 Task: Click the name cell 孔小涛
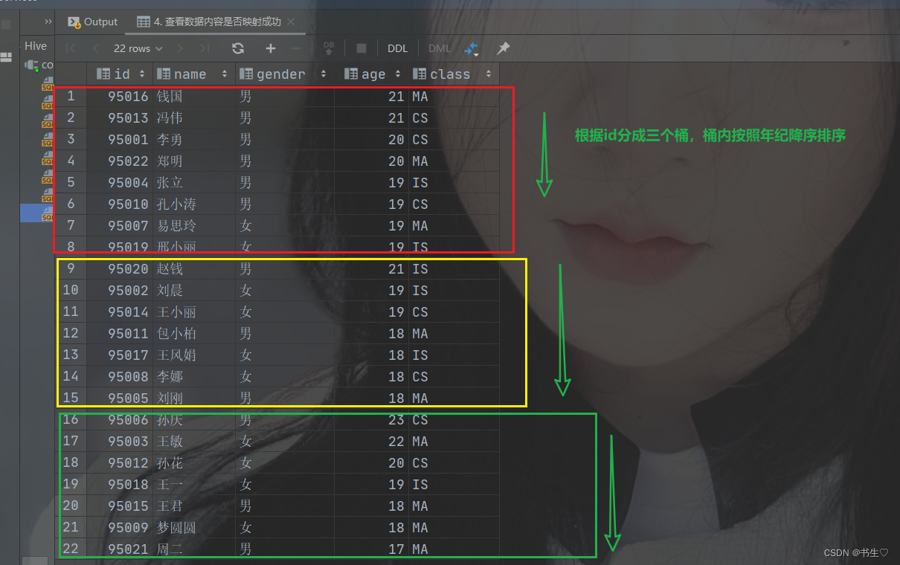click(194, 204)
